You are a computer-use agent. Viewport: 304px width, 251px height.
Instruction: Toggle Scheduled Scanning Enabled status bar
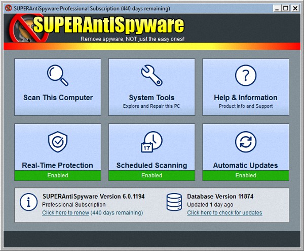tap(151, 175)
